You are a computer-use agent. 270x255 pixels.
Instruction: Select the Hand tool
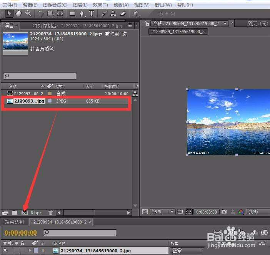(18, 13)
